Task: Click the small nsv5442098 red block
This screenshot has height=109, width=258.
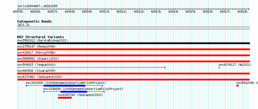Action: (237, 86)
